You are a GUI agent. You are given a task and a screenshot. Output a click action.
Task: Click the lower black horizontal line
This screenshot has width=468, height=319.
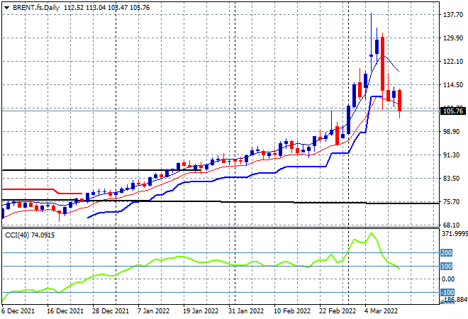point(284,202)
